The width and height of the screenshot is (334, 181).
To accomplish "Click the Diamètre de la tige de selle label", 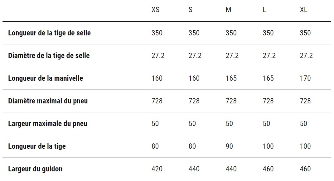I will (x=49, y=56).
